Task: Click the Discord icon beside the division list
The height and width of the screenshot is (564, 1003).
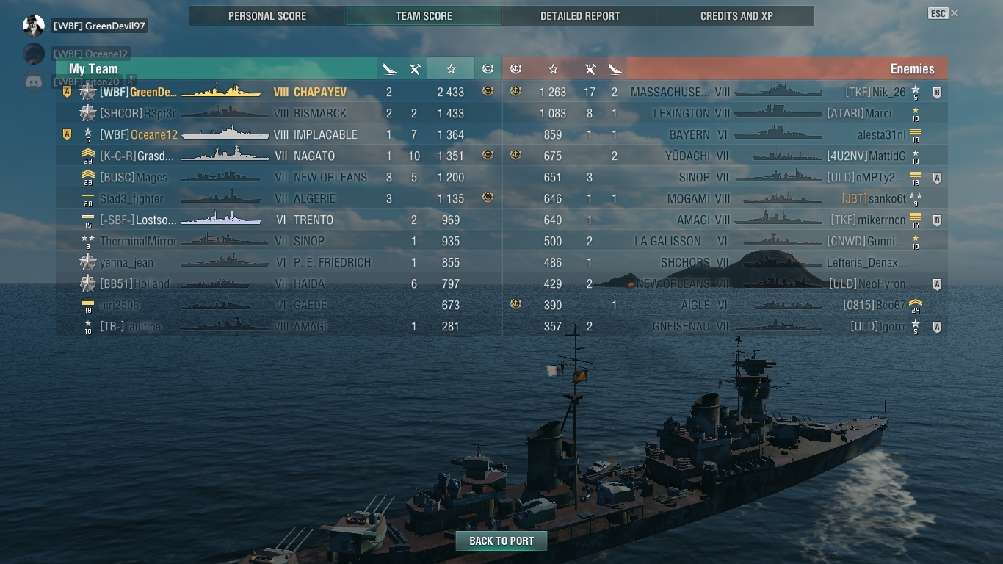Action: (34, 82)
